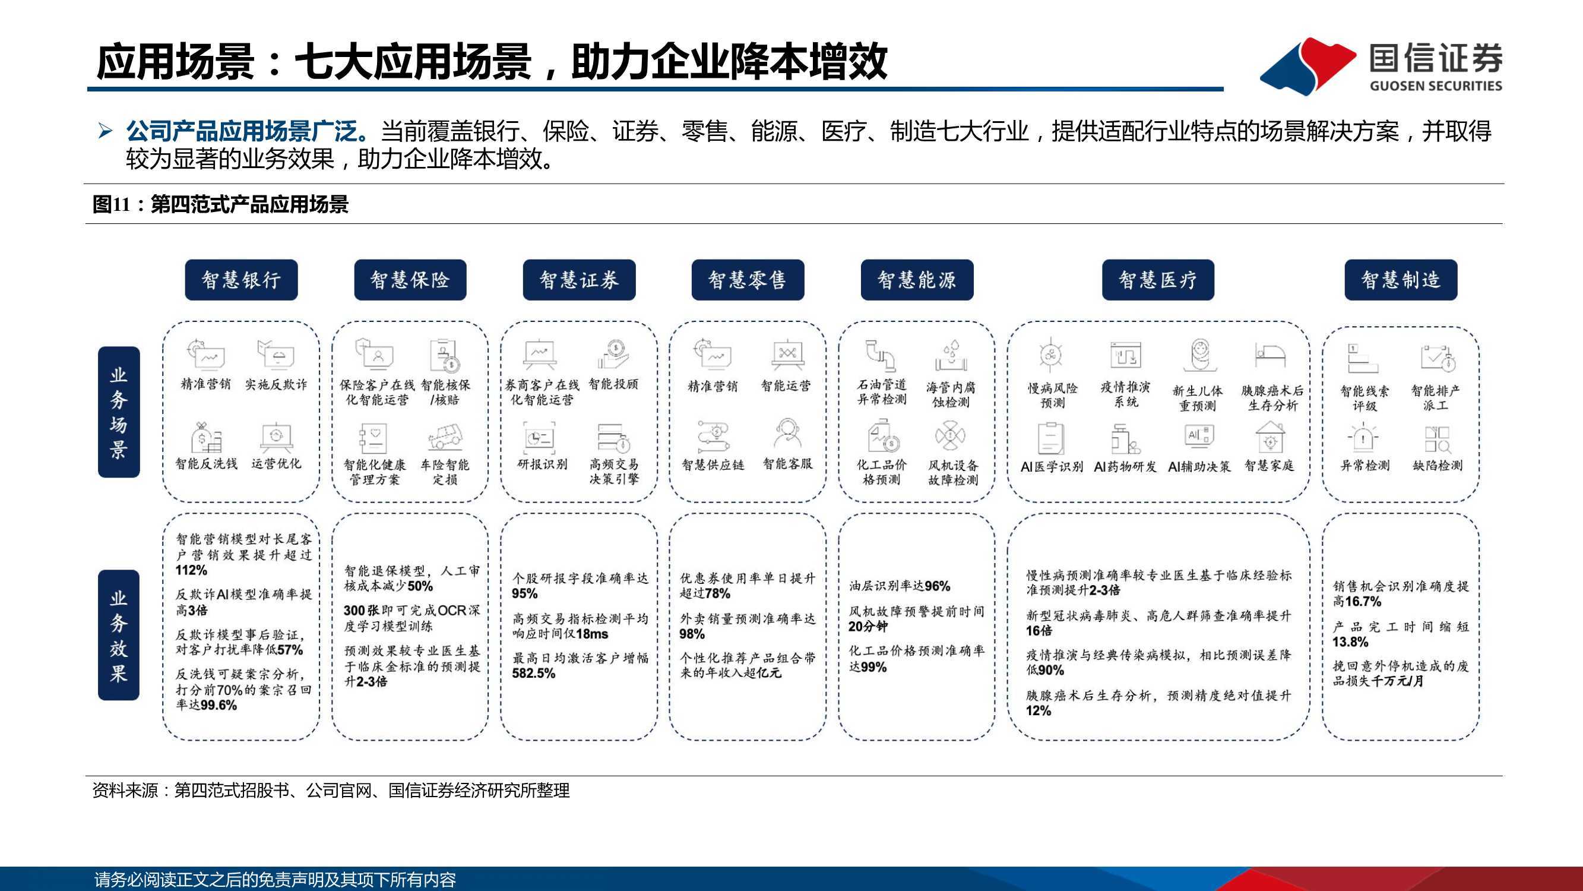Click the text 慢性病预测准确率较专业医生

(1159, 582)
